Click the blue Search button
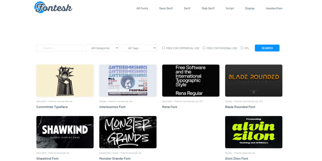This screenshot has height=161, width=322. click(x=267, y=48)
